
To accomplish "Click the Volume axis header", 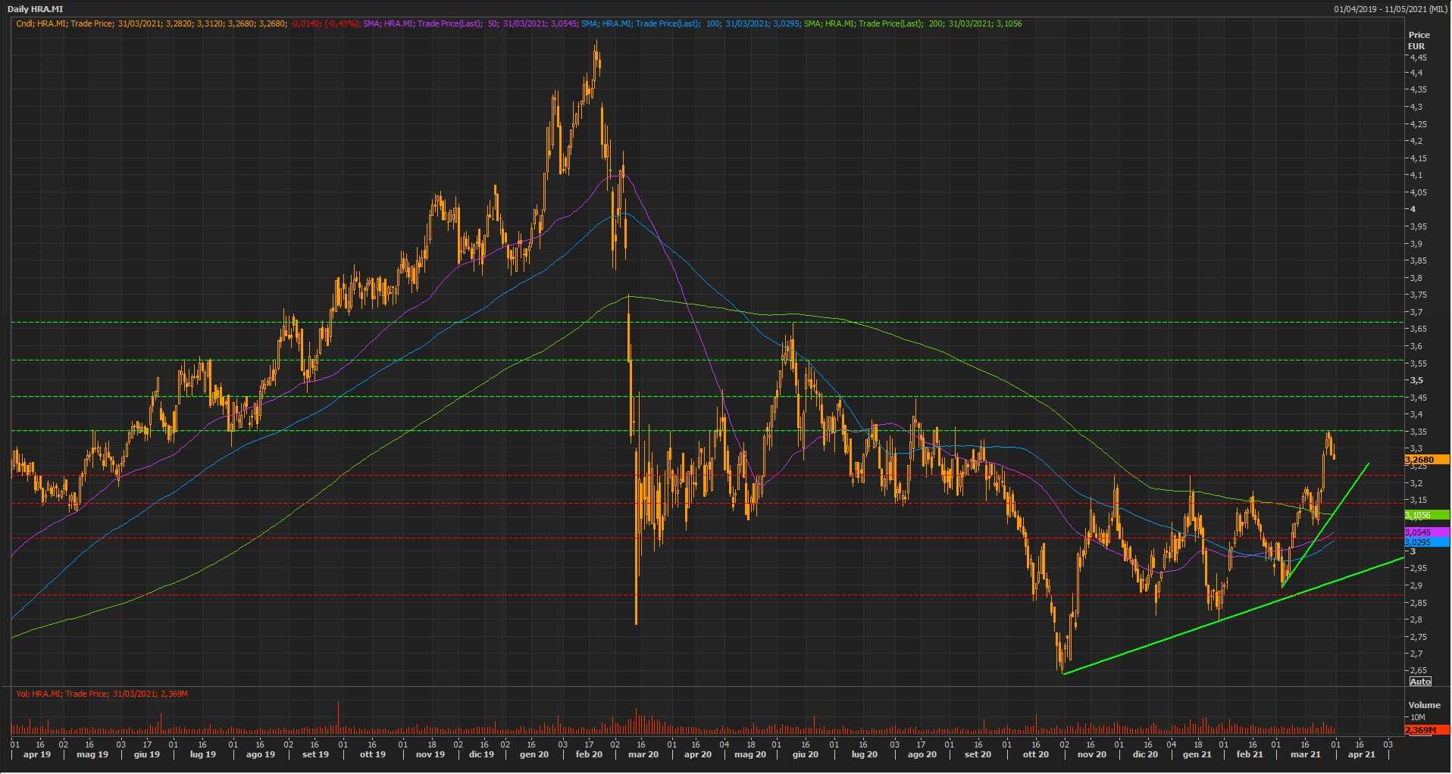I will click(1424, 705).
